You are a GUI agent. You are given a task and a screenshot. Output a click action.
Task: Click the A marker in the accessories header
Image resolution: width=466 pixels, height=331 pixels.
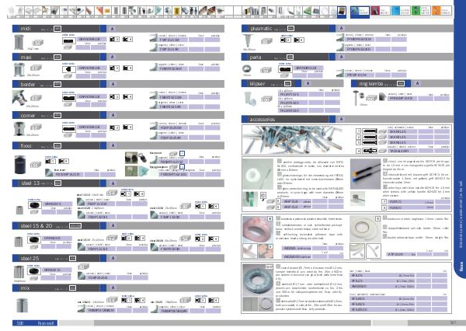pyautogui.click(x=341, y=119)
